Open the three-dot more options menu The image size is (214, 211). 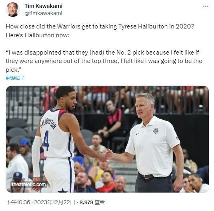(x=206, y=6)
